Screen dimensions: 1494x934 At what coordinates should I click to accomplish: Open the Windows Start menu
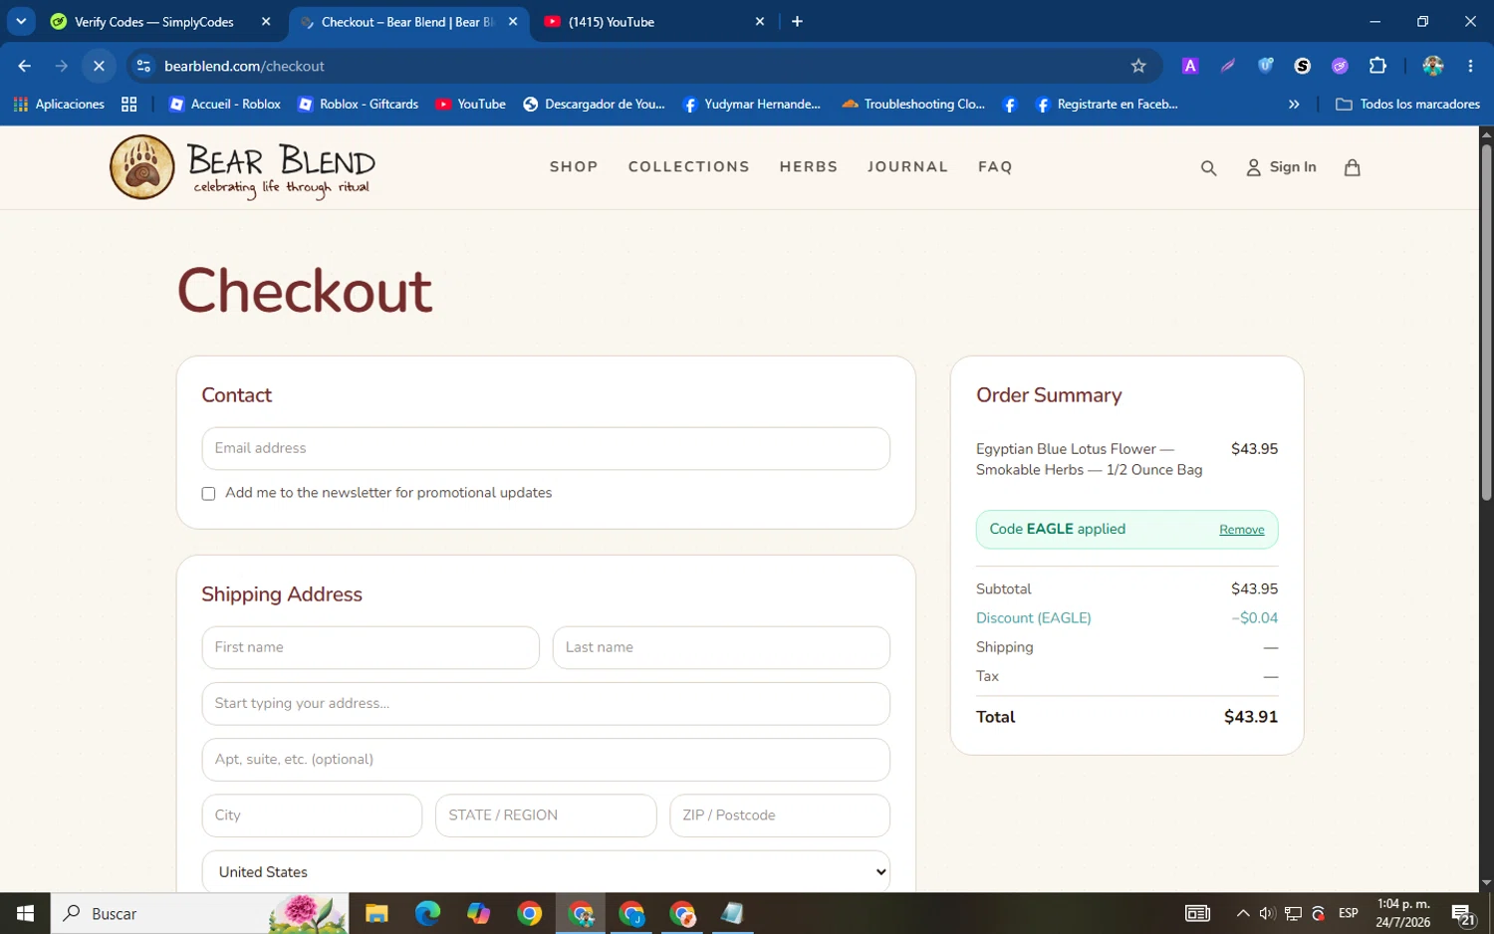click(26, 913)
